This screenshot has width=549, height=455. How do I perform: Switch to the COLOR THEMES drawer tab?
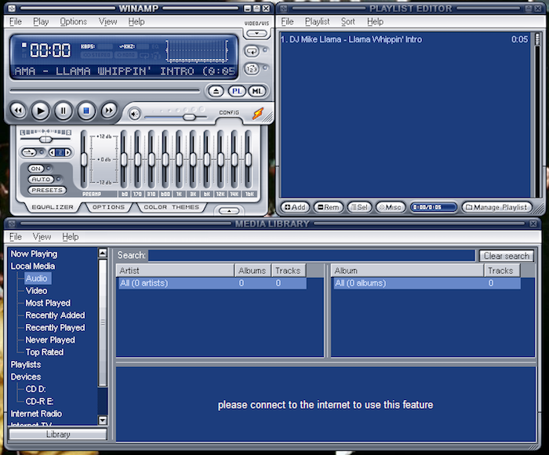pyautogui.click(x=171, y=207)
